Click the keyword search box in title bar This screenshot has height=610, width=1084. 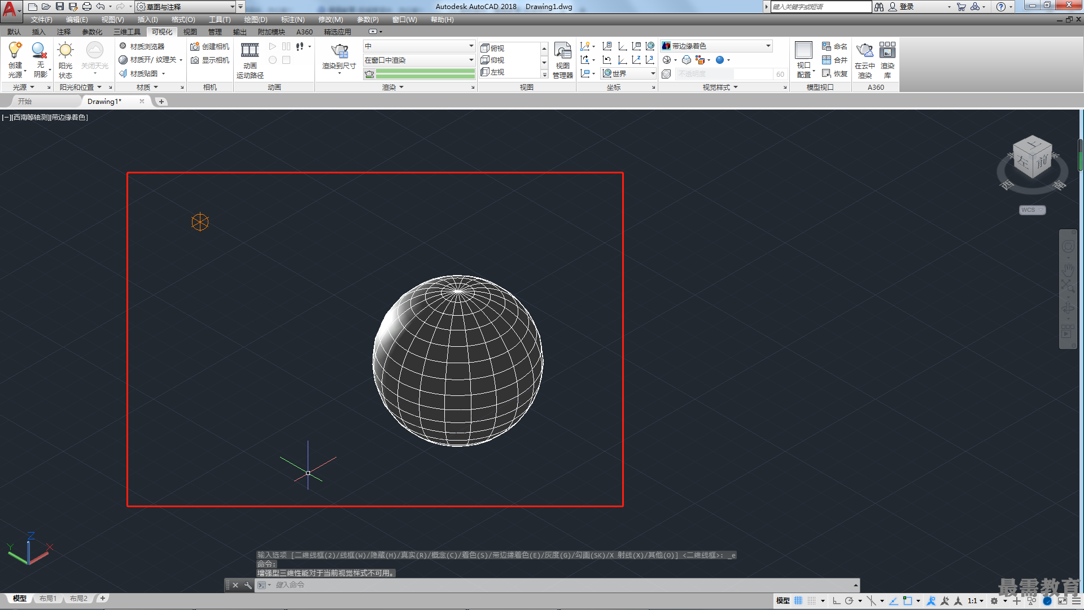[821, 7]
